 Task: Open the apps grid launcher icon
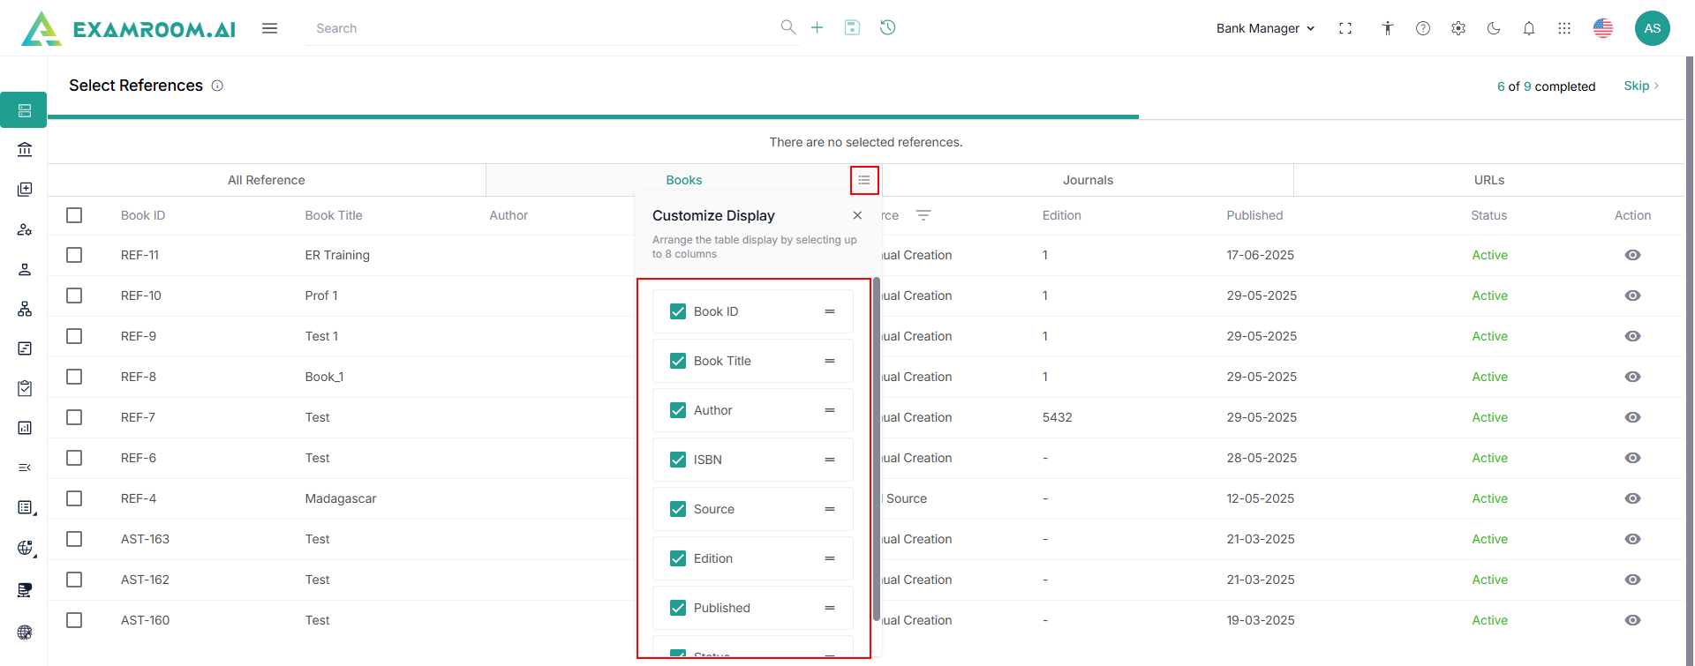pos(1564,28)
